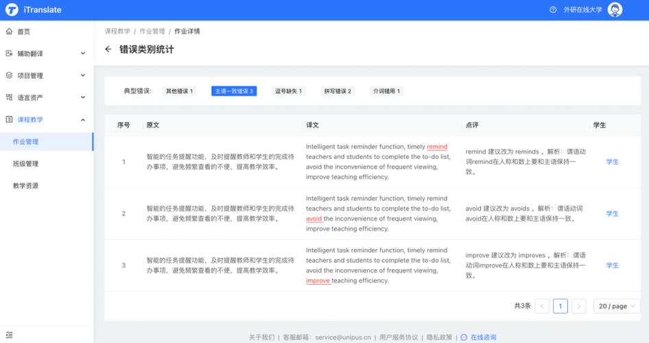This screenshot has height=343, width=649.
Task: Click the underlined word avoid in row 2
Action: coord(314,219)
